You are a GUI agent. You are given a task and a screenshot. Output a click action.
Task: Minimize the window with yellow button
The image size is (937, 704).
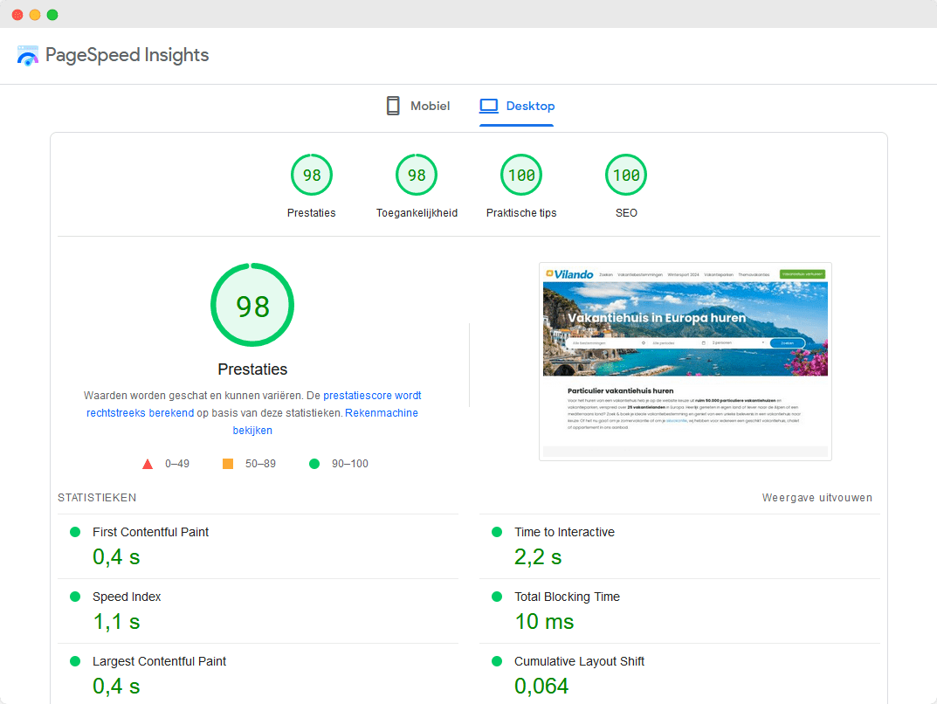[x=35, y=15]
